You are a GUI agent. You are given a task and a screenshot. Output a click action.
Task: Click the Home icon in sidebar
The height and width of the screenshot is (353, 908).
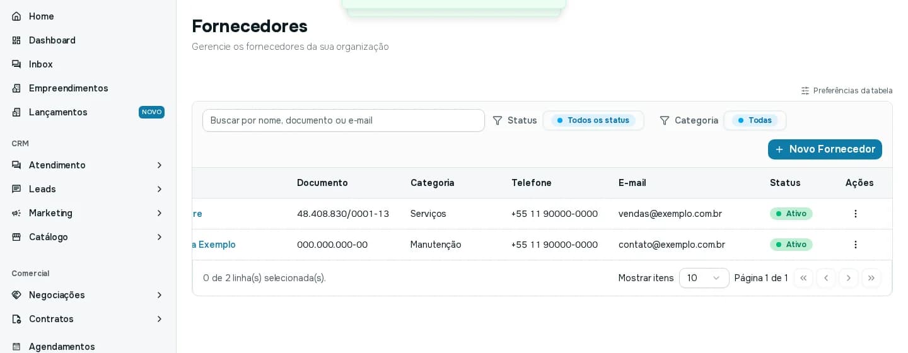point(16,16)
